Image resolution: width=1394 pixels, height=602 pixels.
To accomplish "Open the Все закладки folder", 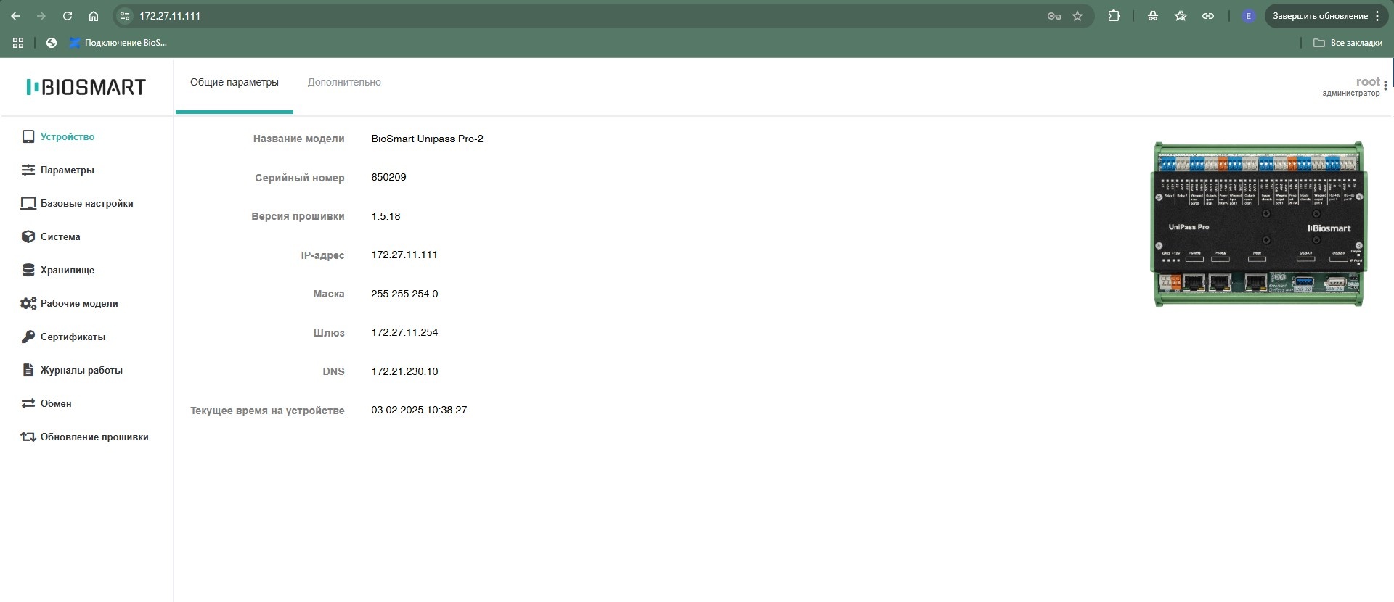I will pos(1348,43).
